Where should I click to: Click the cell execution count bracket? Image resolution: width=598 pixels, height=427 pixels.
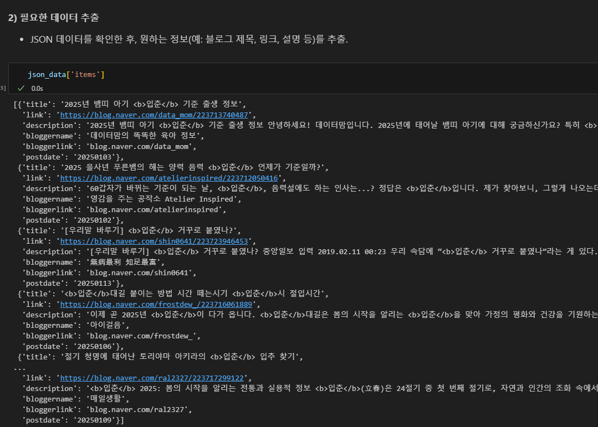[x=3, y=88]
